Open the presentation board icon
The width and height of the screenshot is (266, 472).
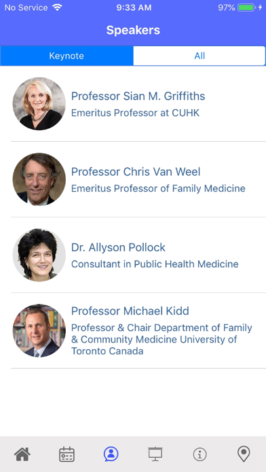[x=155, y=454]
